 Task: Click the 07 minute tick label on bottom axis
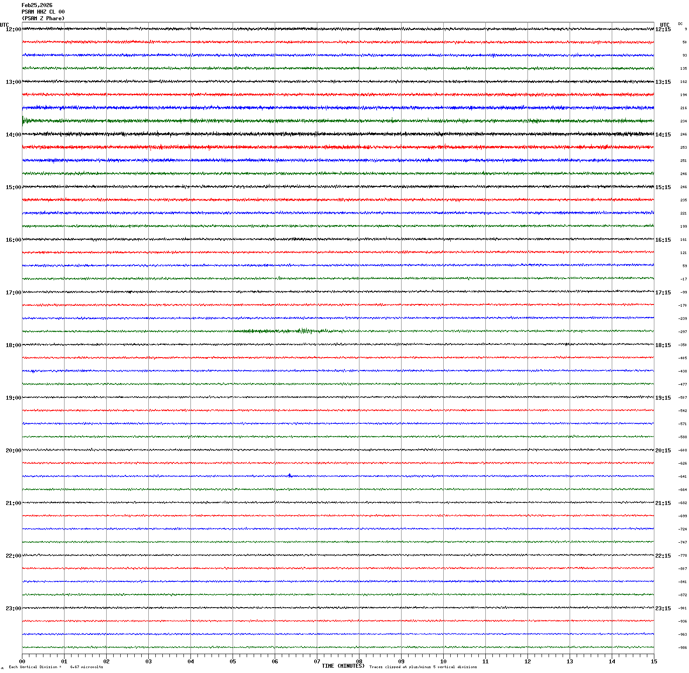tap(317, 662)
